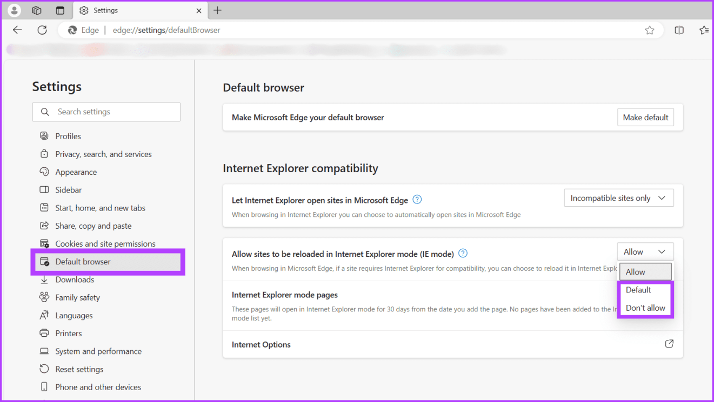Click the refresh page icon
The width and height of the screenshot is (714, 402).
[42, 30]
